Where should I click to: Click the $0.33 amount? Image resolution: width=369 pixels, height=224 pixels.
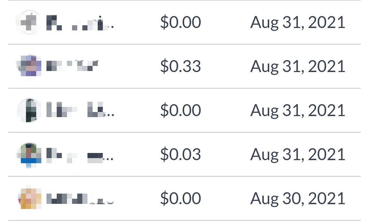tap(180, 66)
